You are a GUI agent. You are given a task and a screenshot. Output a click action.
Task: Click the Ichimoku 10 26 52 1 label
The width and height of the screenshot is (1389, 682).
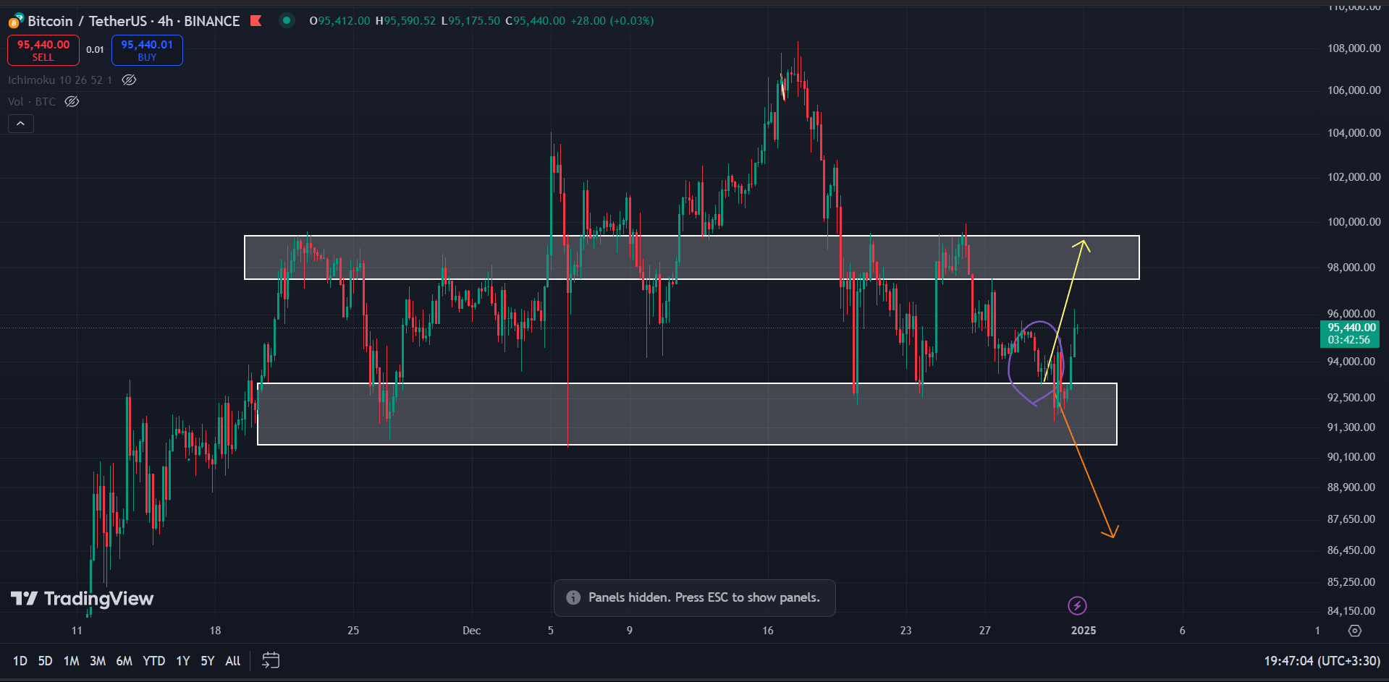click(x=60, y=80)
